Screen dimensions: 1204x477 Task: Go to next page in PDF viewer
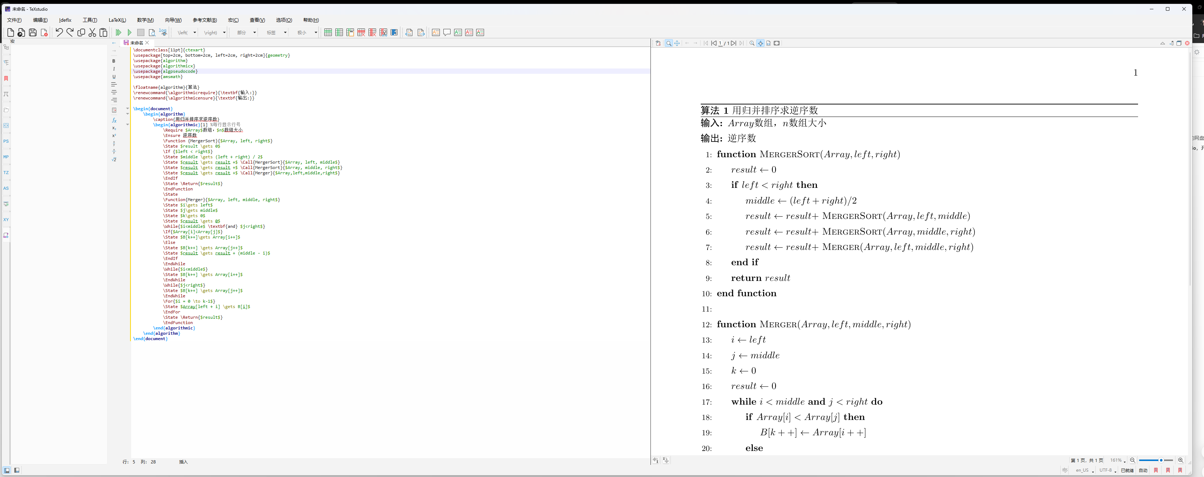click(733, 43)
